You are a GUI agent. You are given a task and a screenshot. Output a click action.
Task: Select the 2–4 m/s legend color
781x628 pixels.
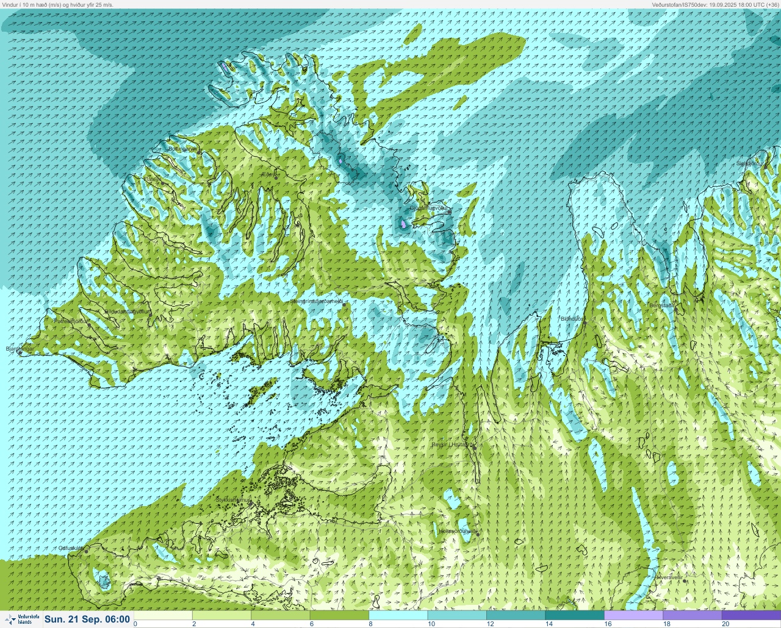[221, 615]
